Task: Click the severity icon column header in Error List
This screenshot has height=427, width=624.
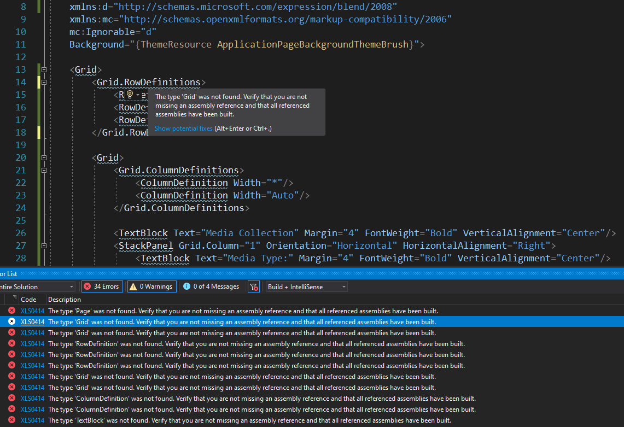Action: (x=11, y=299)
